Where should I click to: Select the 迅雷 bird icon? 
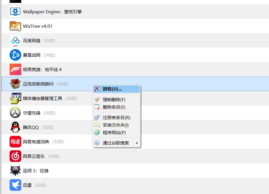(15, 185)
